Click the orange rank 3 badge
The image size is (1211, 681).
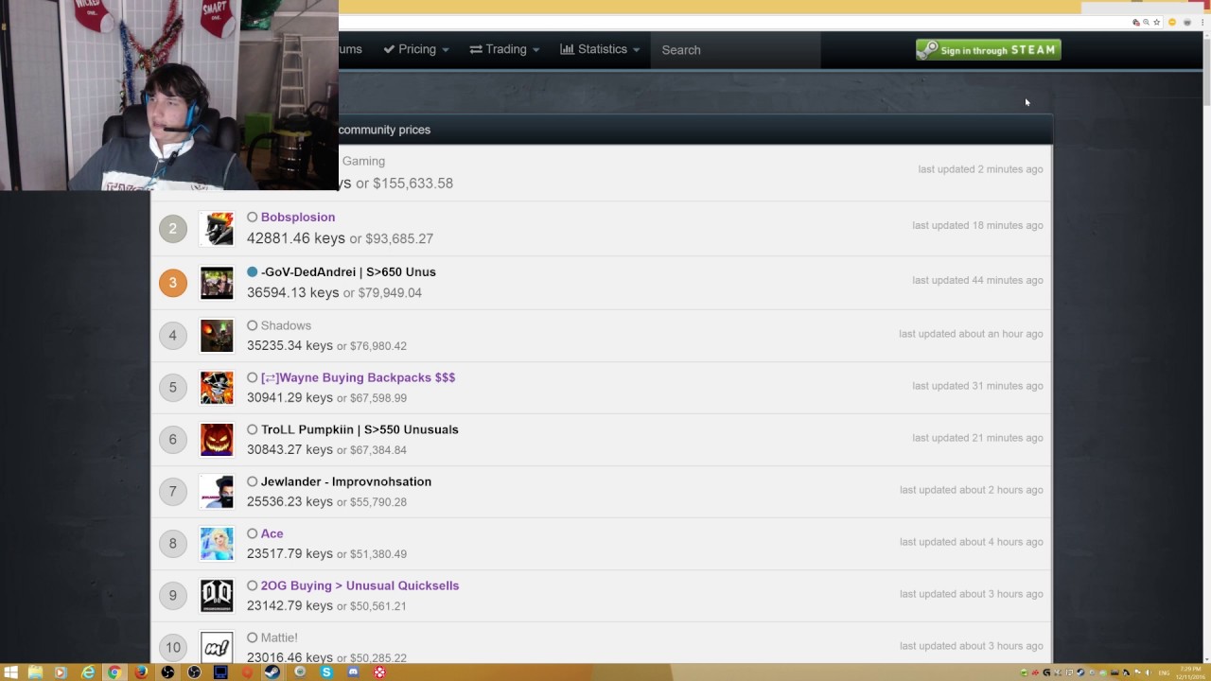click(172, 283)
